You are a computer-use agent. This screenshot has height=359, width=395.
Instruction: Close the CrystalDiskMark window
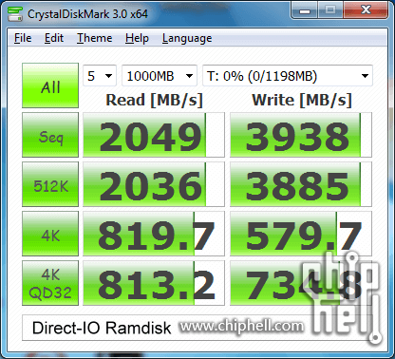tap(366, 10)
